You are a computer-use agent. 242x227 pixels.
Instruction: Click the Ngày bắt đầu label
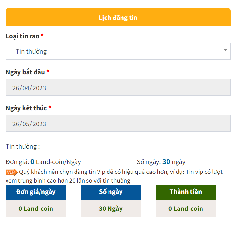25,72
